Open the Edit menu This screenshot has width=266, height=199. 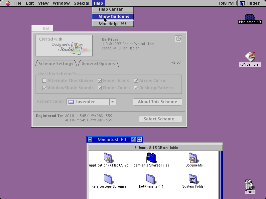[30, 3]
